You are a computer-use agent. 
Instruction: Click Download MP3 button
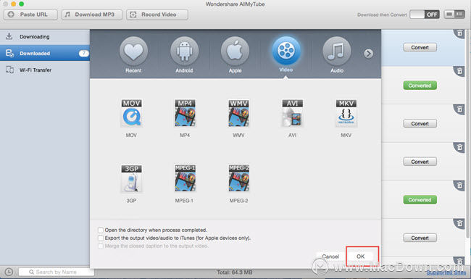pos(92,14)
